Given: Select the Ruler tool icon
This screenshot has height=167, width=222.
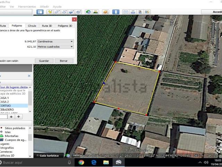Looking at the screenshot, I should point(116,12).
